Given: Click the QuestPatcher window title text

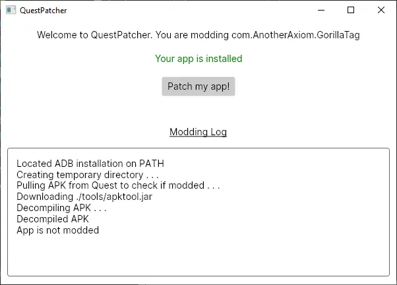Looking at the screenshot, I should (x=44, y=11).
